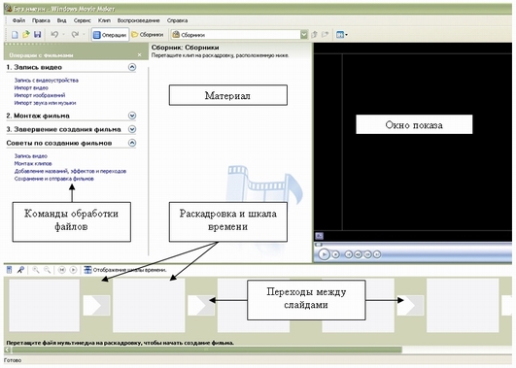Toggle the Сборники collections pane button
The width and height of the screenshot is (516, 368).
(x=148, y=35)
